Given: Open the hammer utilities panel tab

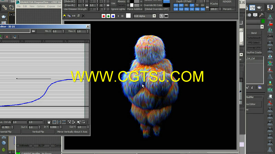Looking at the screenshot, I should (261, 15).
